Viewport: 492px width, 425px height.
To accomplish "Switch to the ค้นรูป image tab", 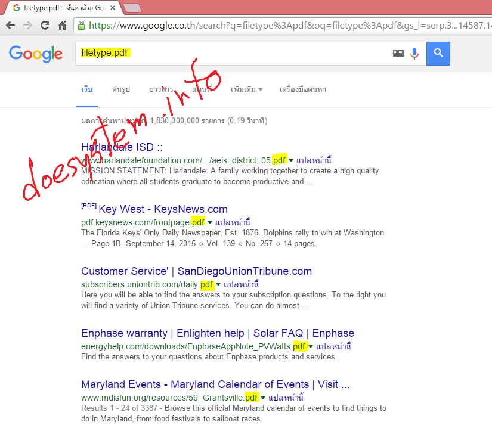I will [121, 89].
